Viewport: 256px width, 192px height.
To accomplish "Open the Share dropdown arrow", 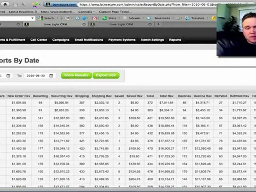I will [x=119, y=18].
